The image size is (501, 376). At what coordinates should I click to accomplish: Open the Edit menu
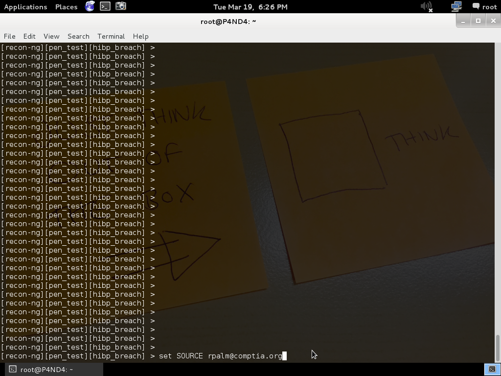29,36
